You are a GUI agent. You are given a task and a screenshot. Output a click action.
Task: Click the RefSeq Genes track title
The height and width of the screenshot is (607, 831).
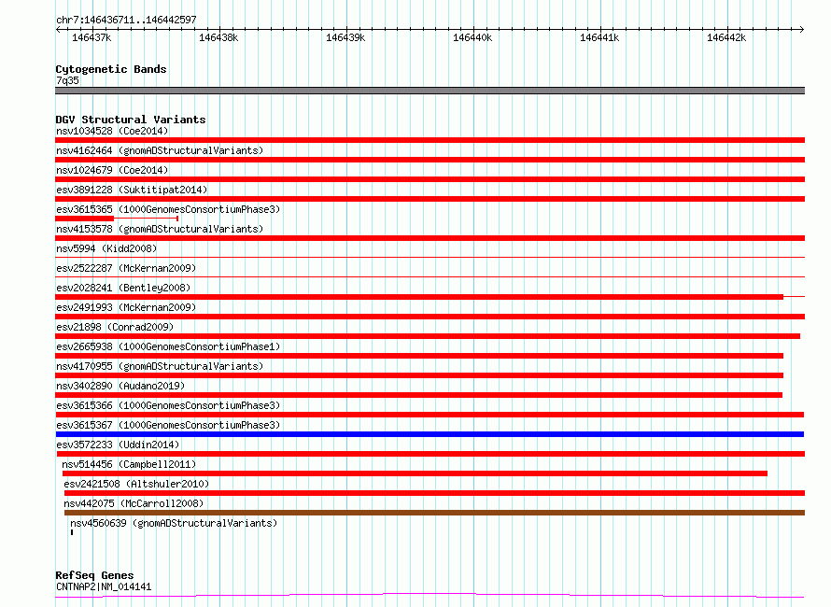[x=94, y=575]
